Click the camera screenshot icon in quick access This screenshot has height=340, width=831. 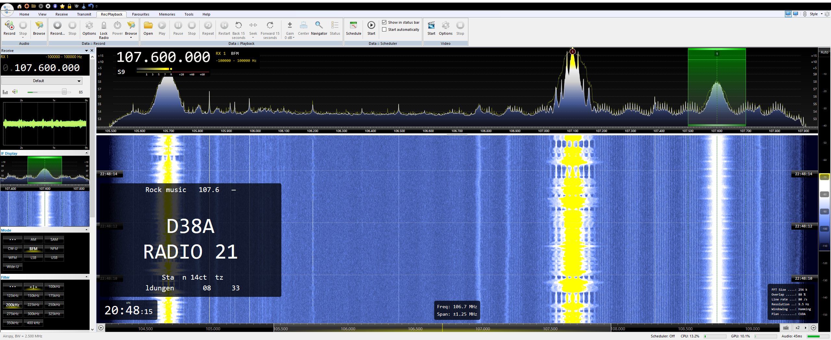[77, 6]
